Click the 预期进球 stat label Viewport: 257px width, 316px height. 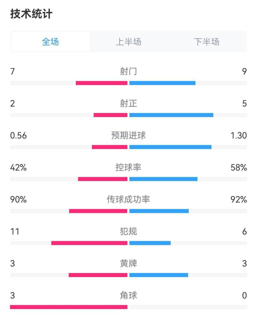pos(128,136)
